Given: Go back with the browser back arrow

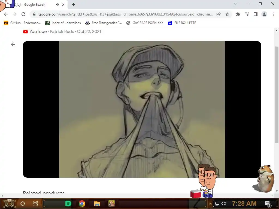Looking at the screenshot, I should [x=6, y=14].
